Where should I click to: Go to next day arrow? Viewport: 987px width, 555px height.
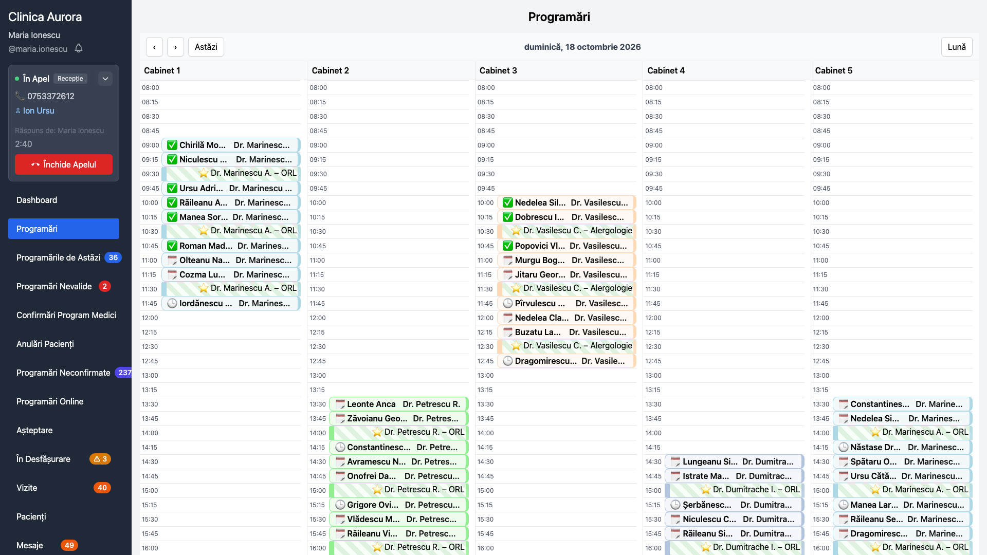click(175, 47)
